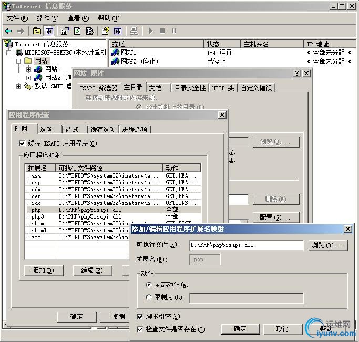The height and width of the screenshot is (342, 359).
Task: Switch to the 进程选项 tab
Action: 135,129
